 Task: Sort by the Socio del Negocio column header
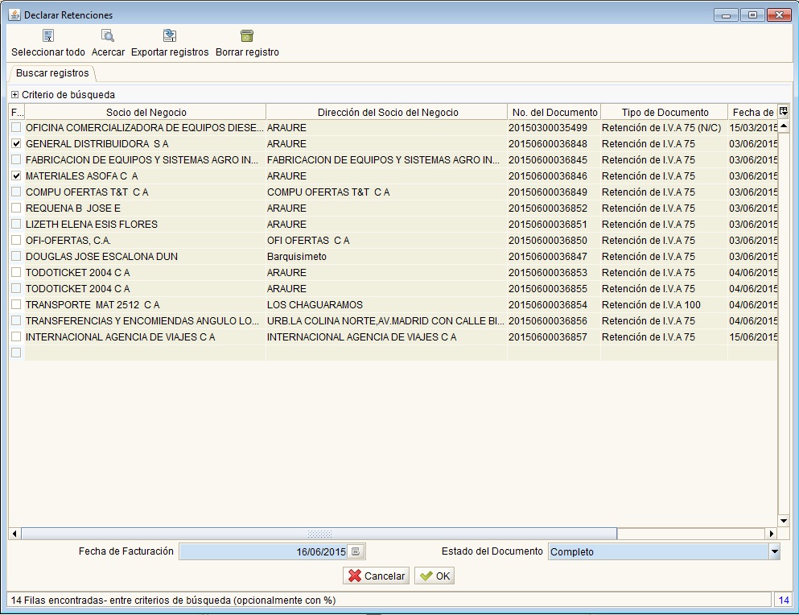click(146, 113)
